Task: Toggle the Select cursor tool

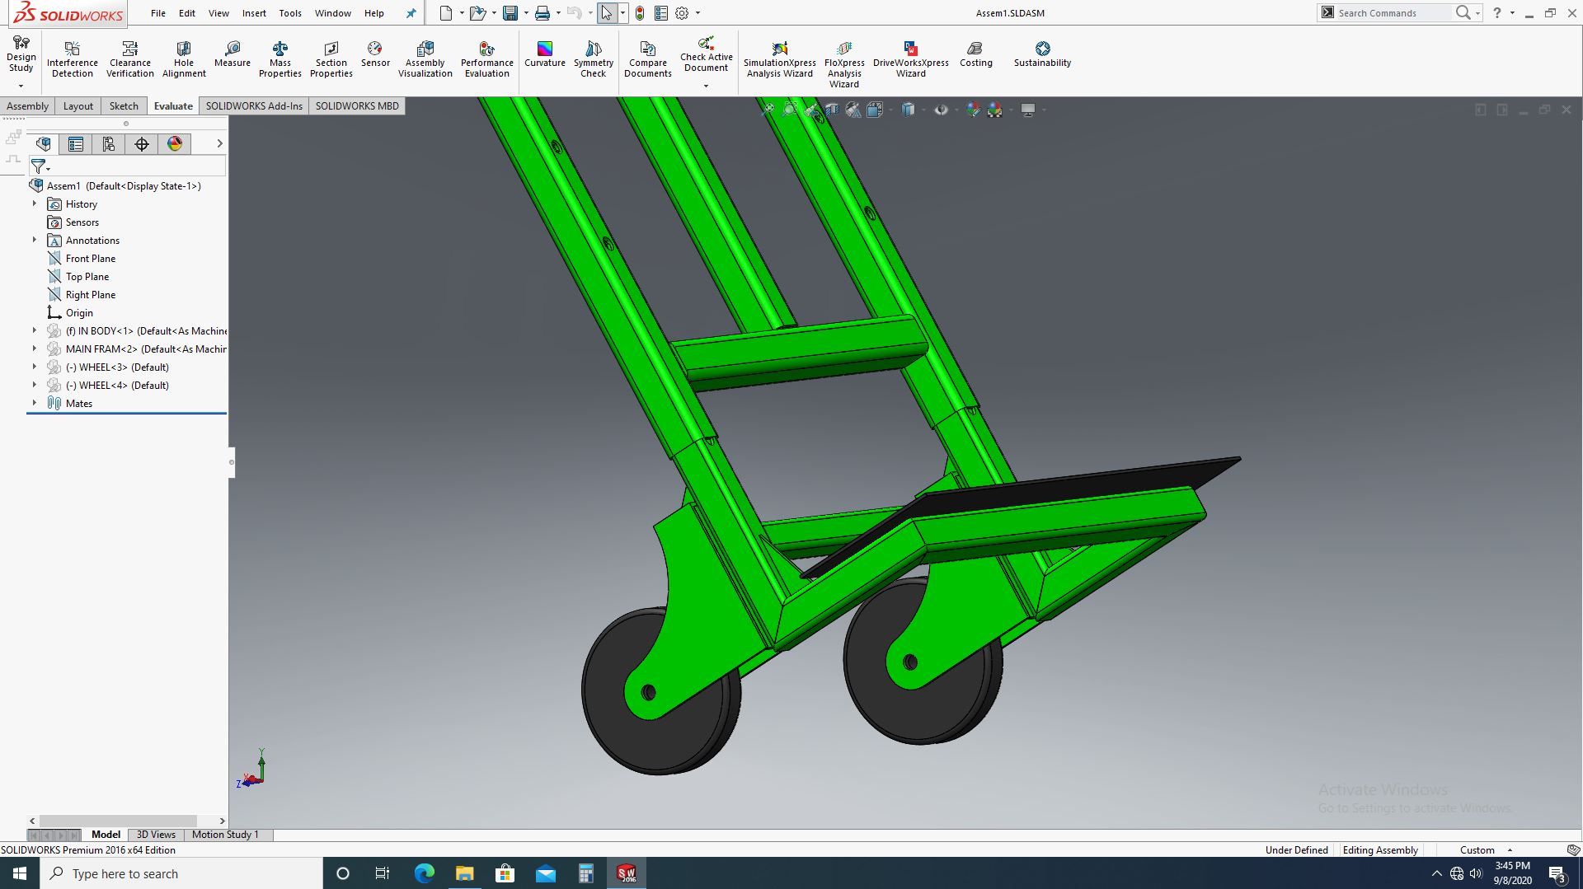Action: click(607, 13)
